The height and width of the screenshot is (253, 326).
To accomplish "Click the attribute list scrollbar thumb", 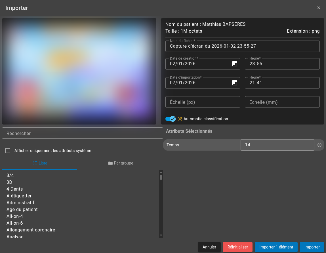I will tap(161, 177).
